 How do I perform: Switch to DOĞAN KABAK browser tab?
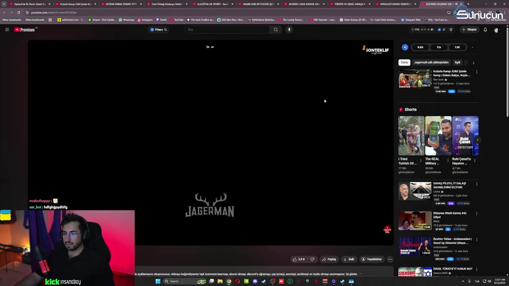[x=121, y=4]
